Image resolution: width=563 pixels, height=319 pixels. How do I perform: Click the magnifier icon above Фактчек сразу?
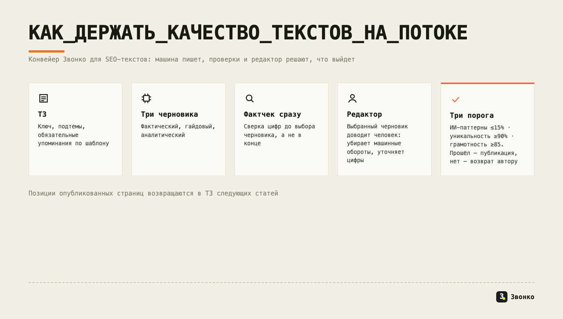pos(250,98)
